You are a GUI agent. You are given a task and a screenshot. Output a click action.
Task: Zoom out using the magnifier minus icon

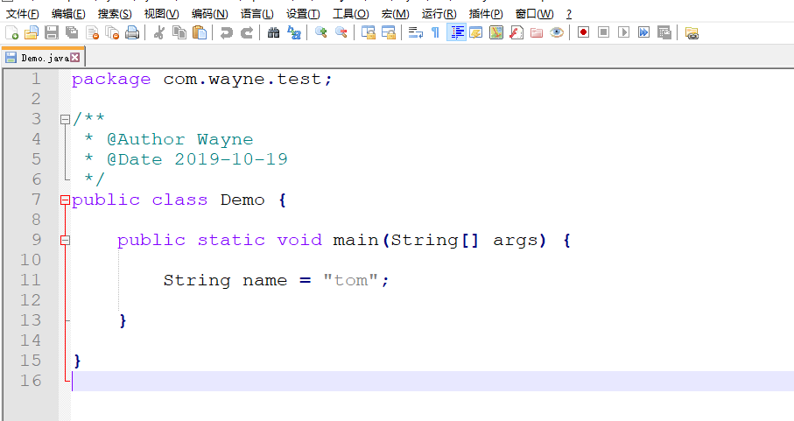coord(341,33)
